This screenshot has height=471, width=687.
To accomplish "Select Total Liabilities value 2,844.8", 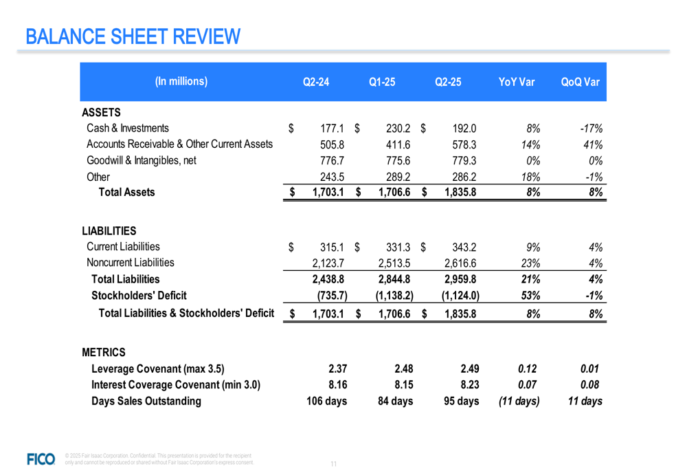I will 394,279.
